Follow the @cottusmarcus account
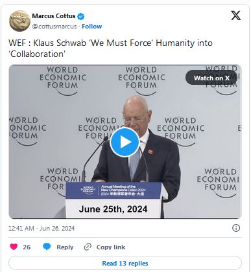Viewport: 251px width, 272px height. [91, 27]
